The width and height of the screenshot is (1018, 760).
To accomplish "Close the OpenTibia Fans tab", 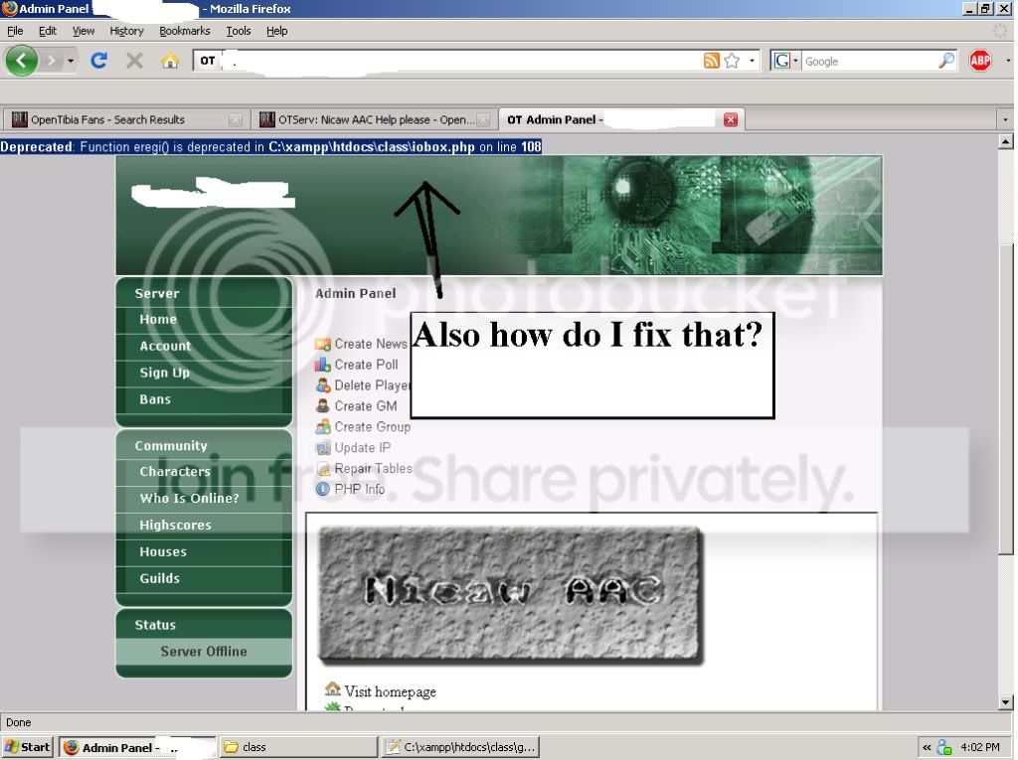I will pos(236,120).
